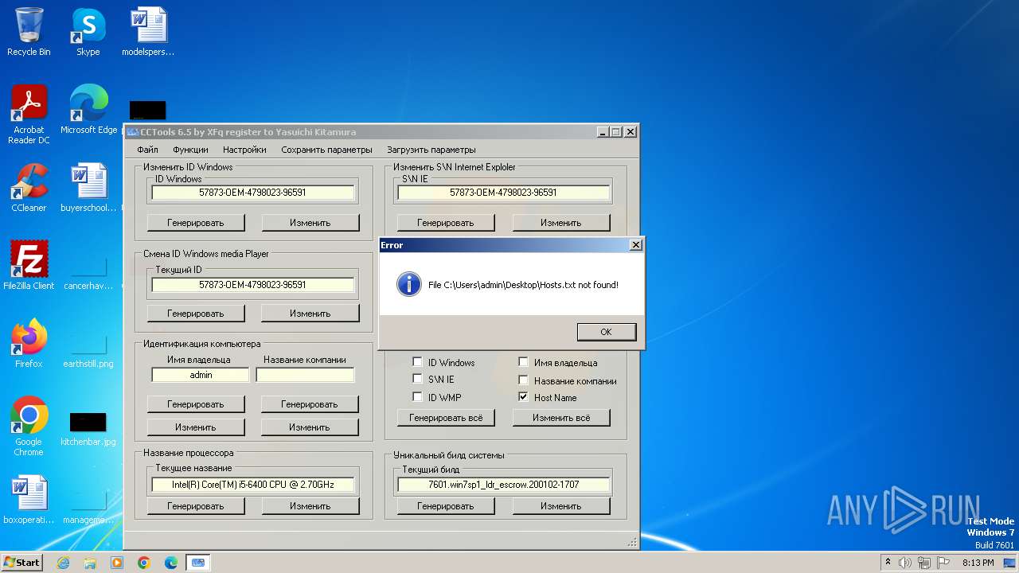1019x573 pixels.
Task: Open the Файл menu
Action: (147, 150)
